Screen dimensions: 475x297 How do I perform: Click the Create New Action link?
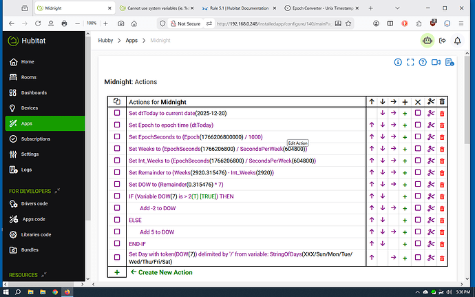coord(165,272)
